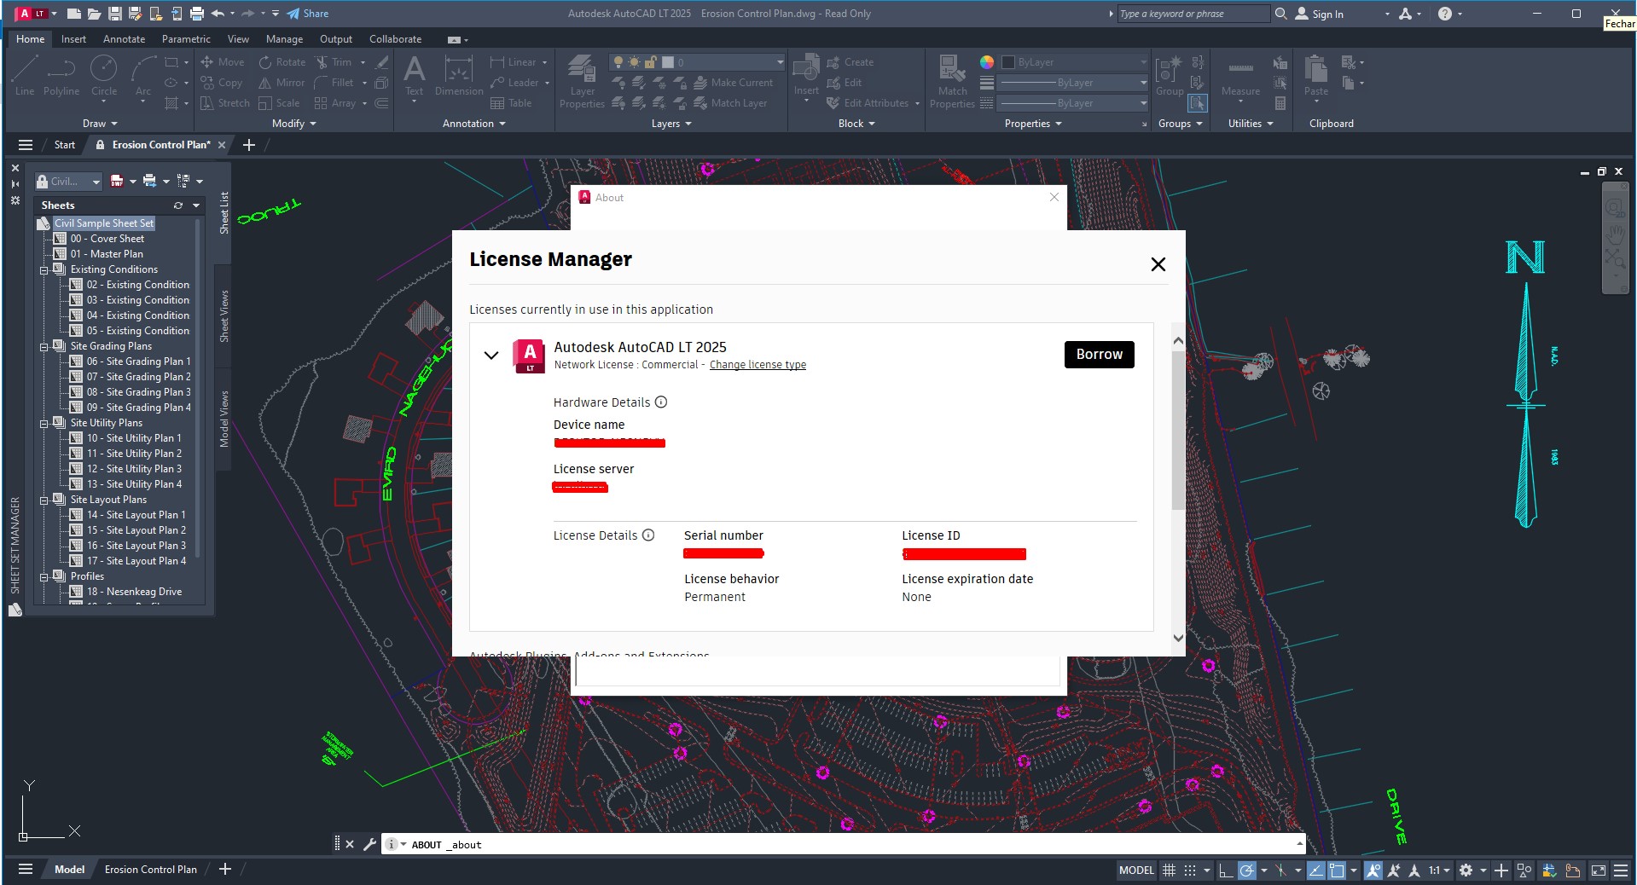Expand the Modify panel dropdown

(294, 124)
